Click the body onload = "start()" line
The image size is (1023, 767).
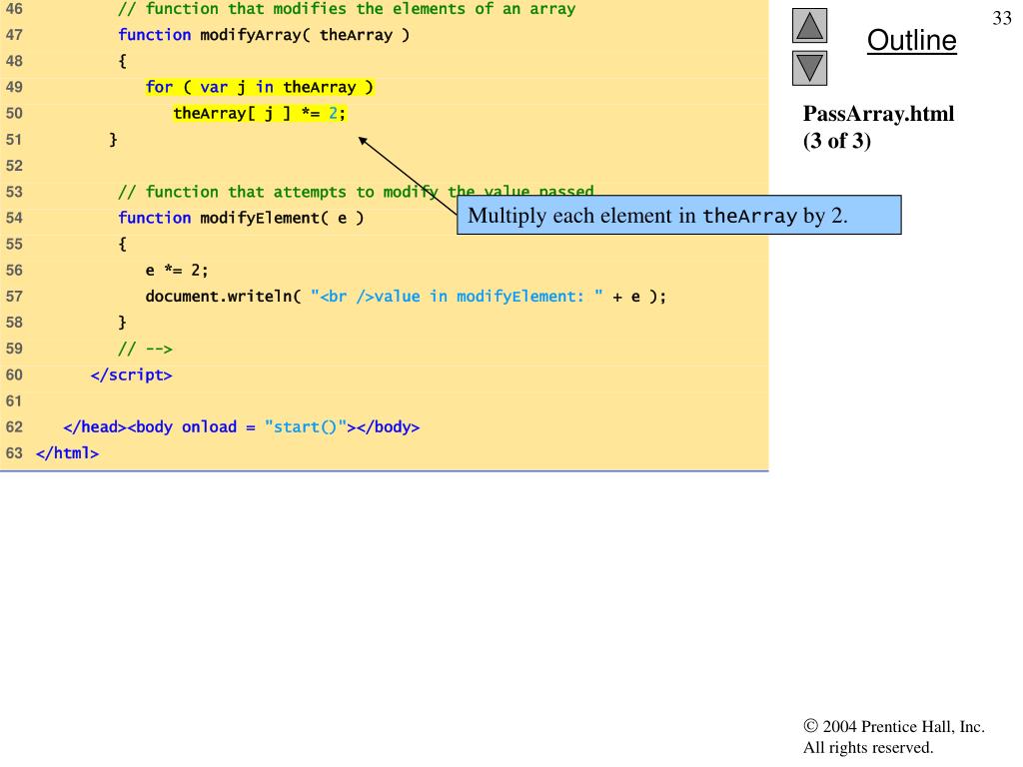[x=242, y=427]
